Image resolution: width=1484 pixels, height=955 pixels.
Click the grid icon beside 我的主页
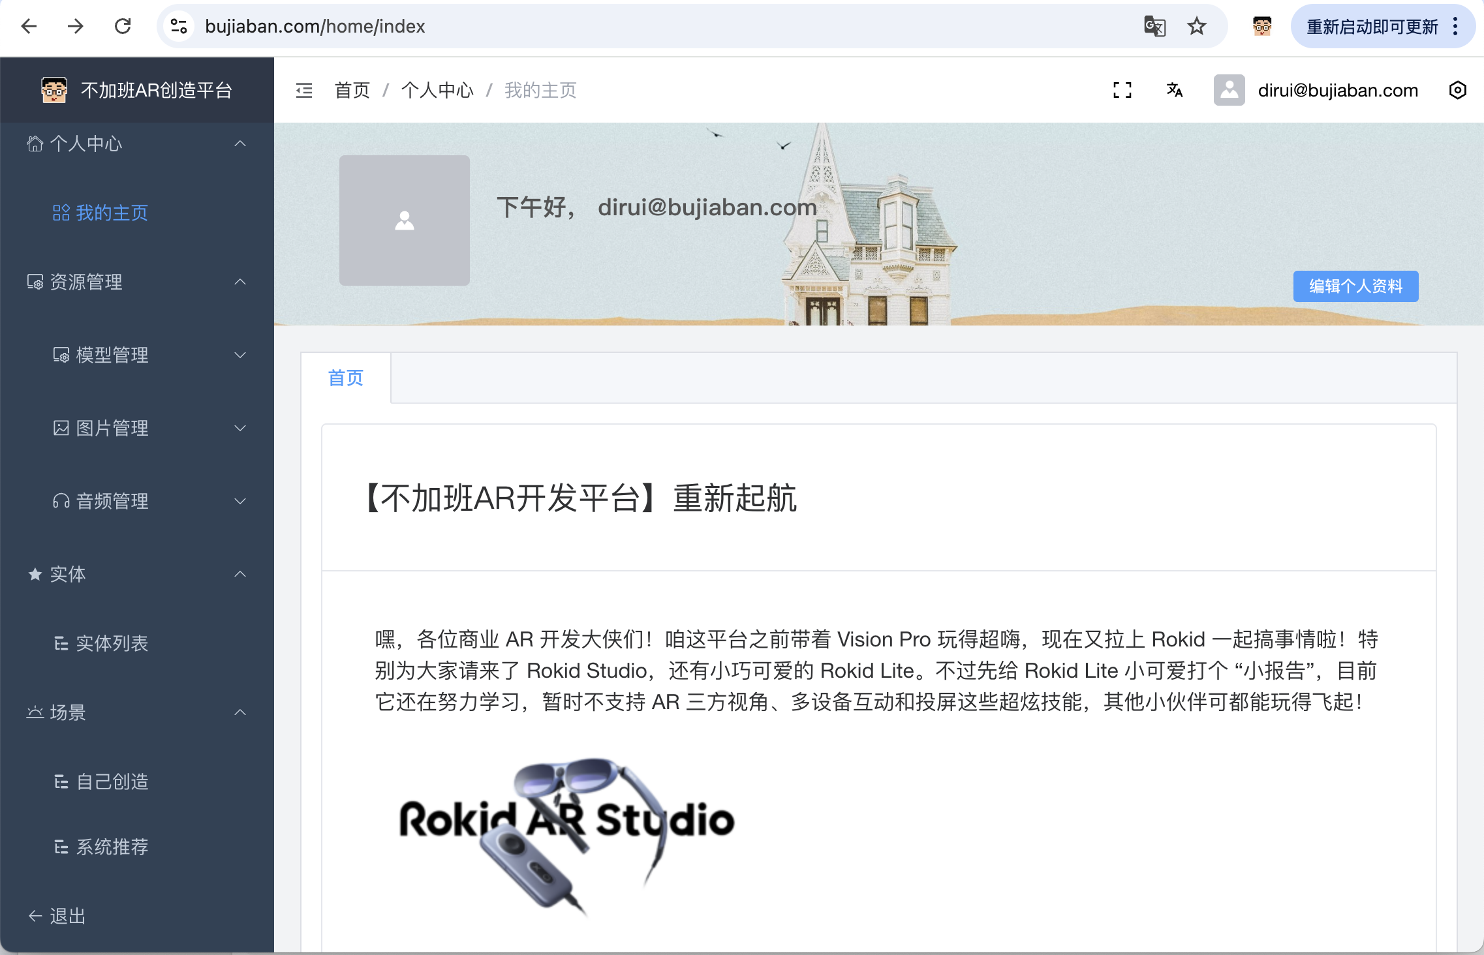tap(61, 213)
